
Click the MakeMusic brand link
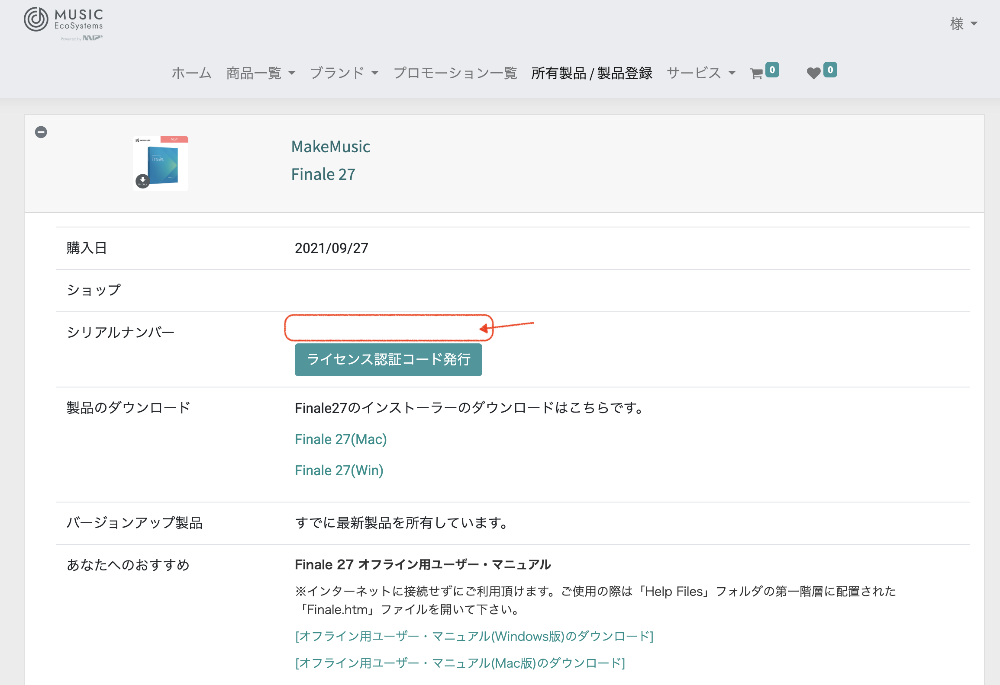point(331,147)
